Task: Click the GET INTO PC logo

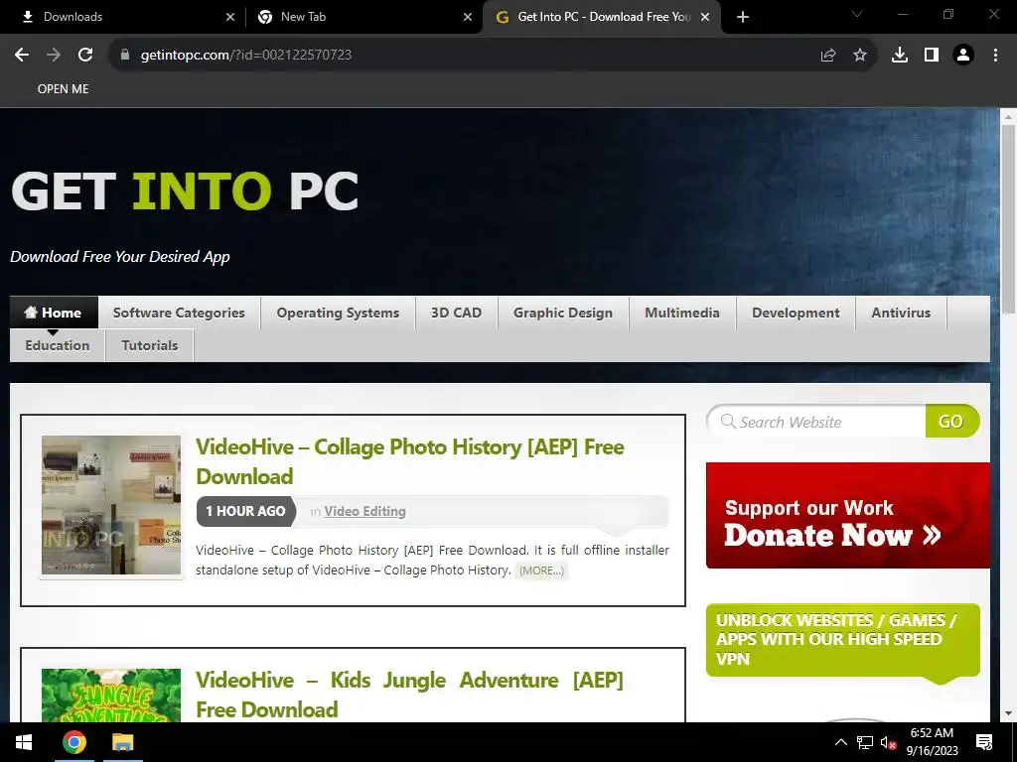Action: click(185, 191)
